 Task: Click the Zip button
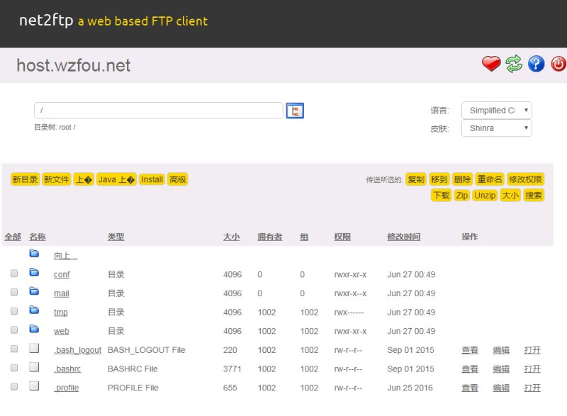pos(462,196)
